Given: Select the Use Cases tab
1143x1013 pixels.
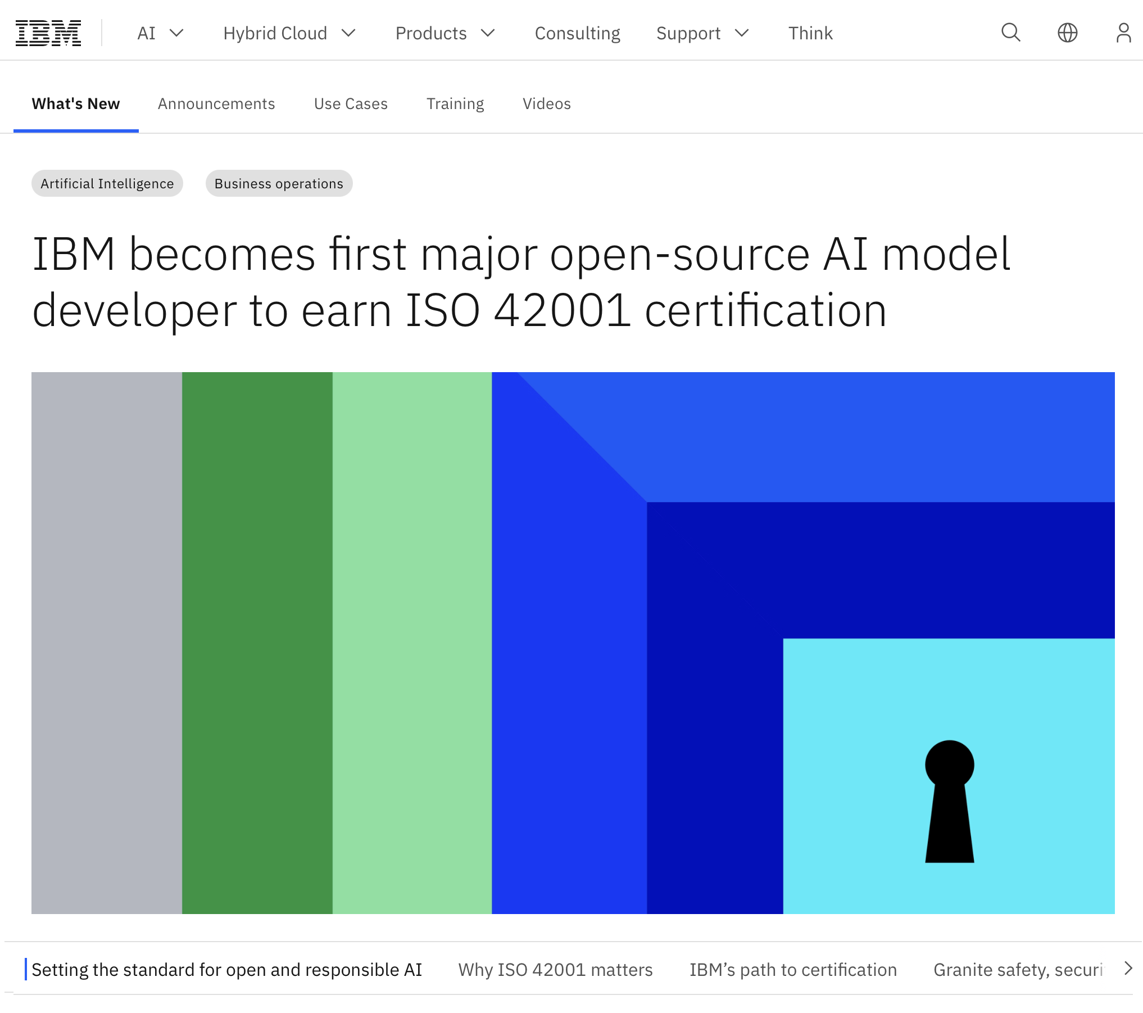Looking at the screenshot, I should 351,104.
